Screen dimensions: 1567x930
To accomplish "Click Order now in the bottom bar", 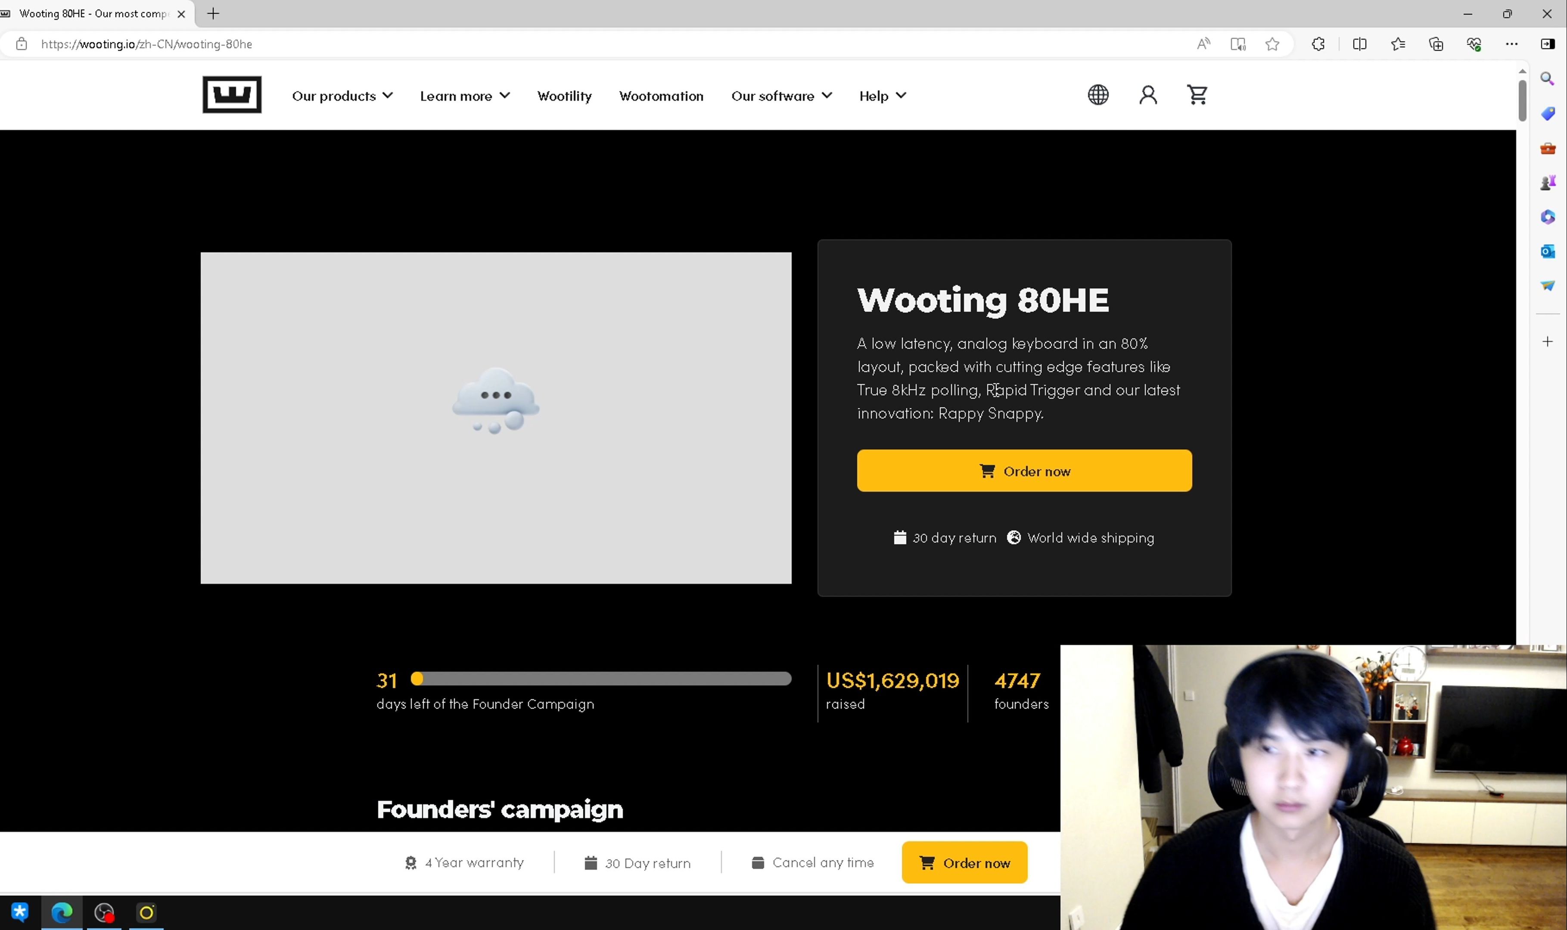I will [x=964, y=862].
